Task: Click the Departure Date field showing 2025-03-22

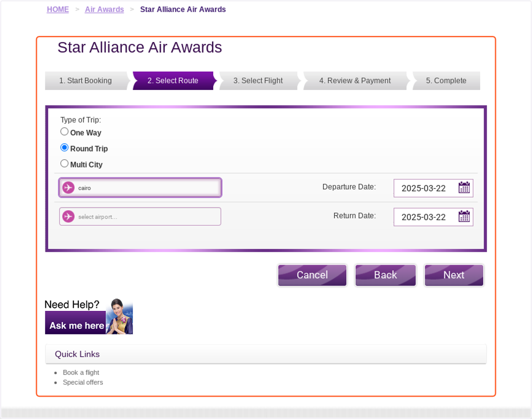Action: pos(433,188)
